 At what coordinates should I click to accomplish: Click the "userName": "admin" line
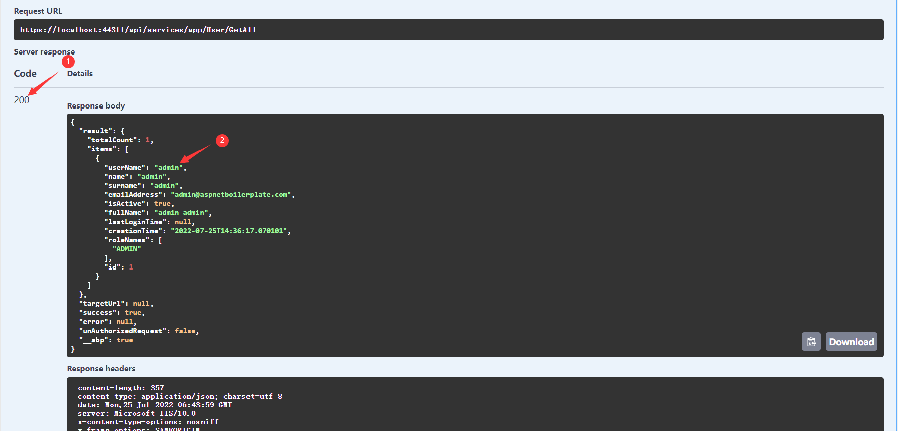(145, 168)
